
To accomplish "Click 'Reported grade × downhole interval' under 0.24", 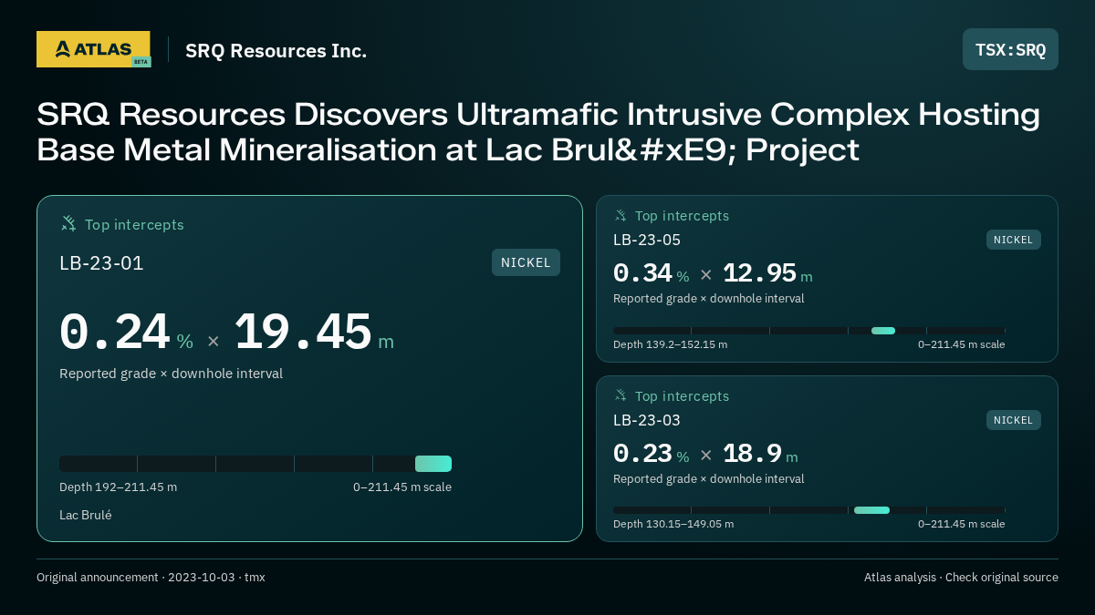I will [171, 374].
